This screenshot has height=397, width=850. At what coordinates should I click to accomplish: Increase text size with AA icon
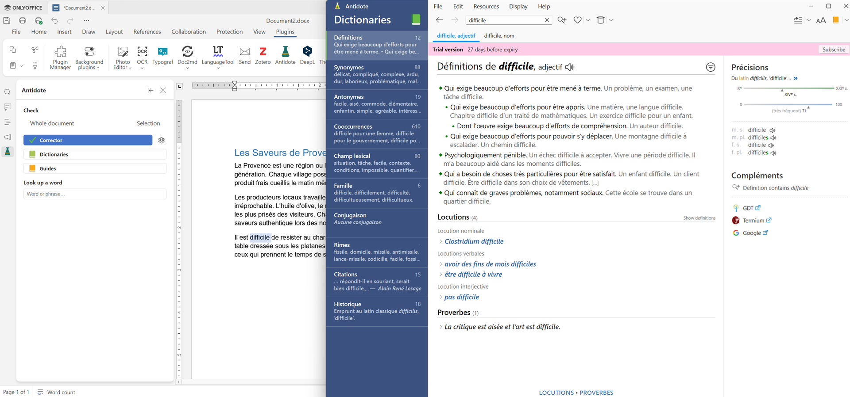pyautogui.click(x=821, y=20)
